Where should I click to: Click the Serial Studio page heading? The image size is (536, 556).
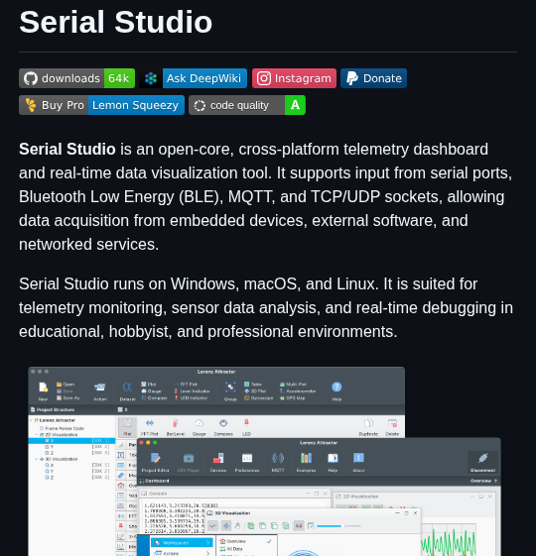(115, 22)
